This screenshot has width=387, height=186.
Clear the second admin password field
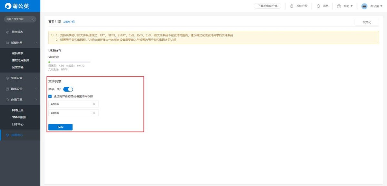[94, 113]
